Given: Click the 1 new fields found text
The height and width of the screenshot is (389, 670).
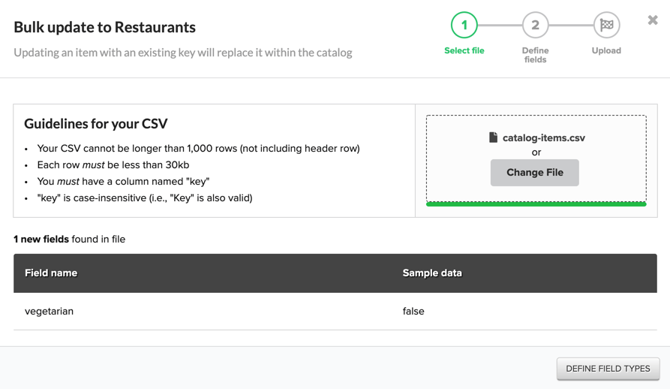Looking at the screenshot, I should coord(69,240).
